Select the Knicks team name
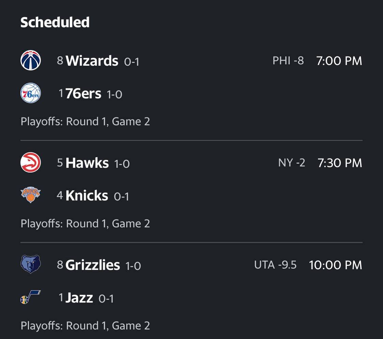The width and height of the screenshot is (383, 339). click(87, 195)
